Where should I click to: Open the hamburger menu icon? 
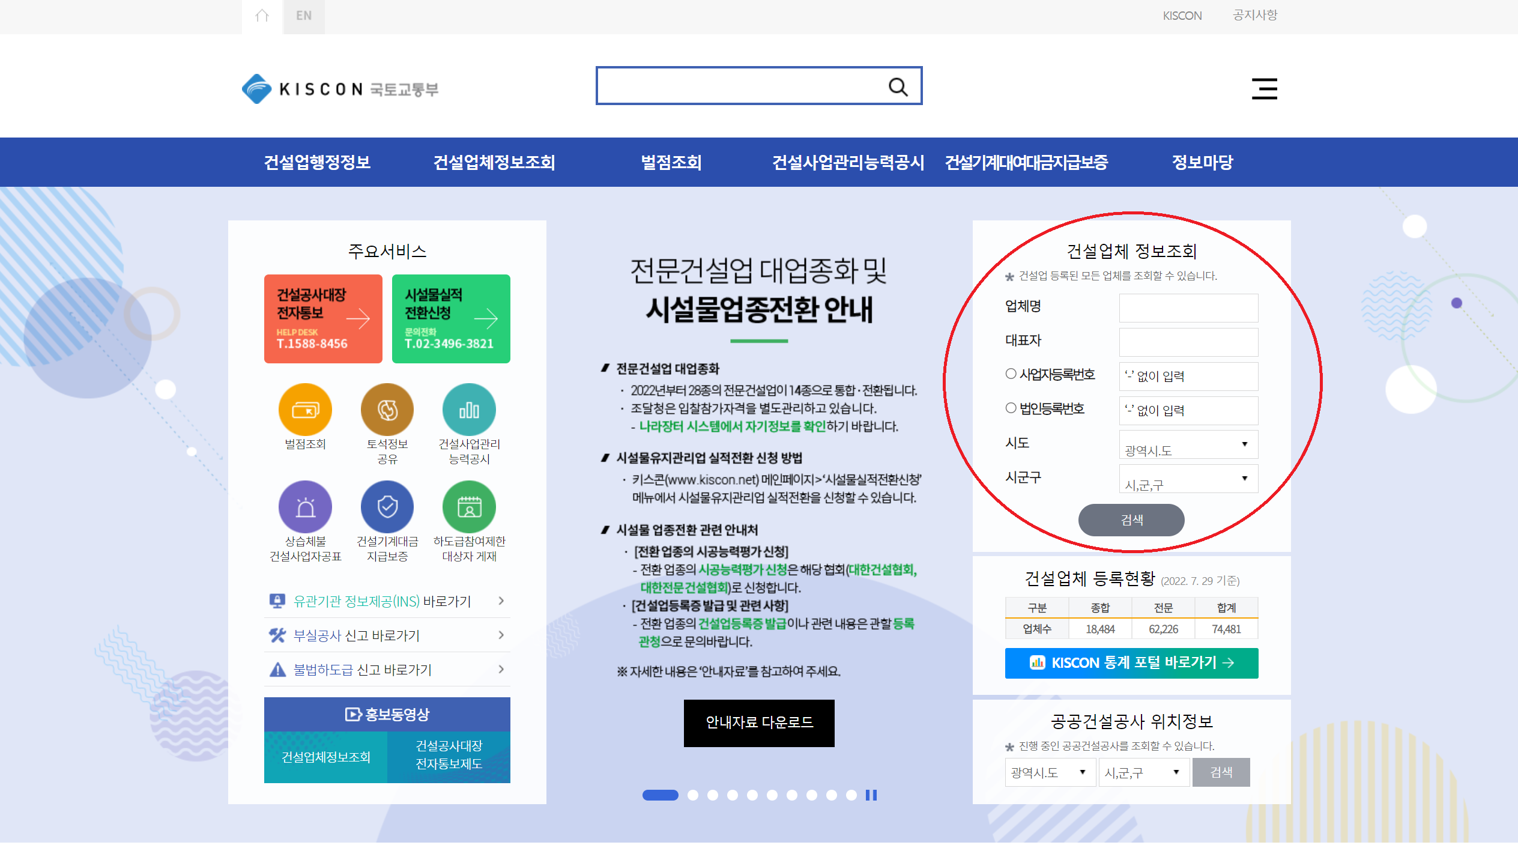pyautogui.click(x=1264, y=89)
